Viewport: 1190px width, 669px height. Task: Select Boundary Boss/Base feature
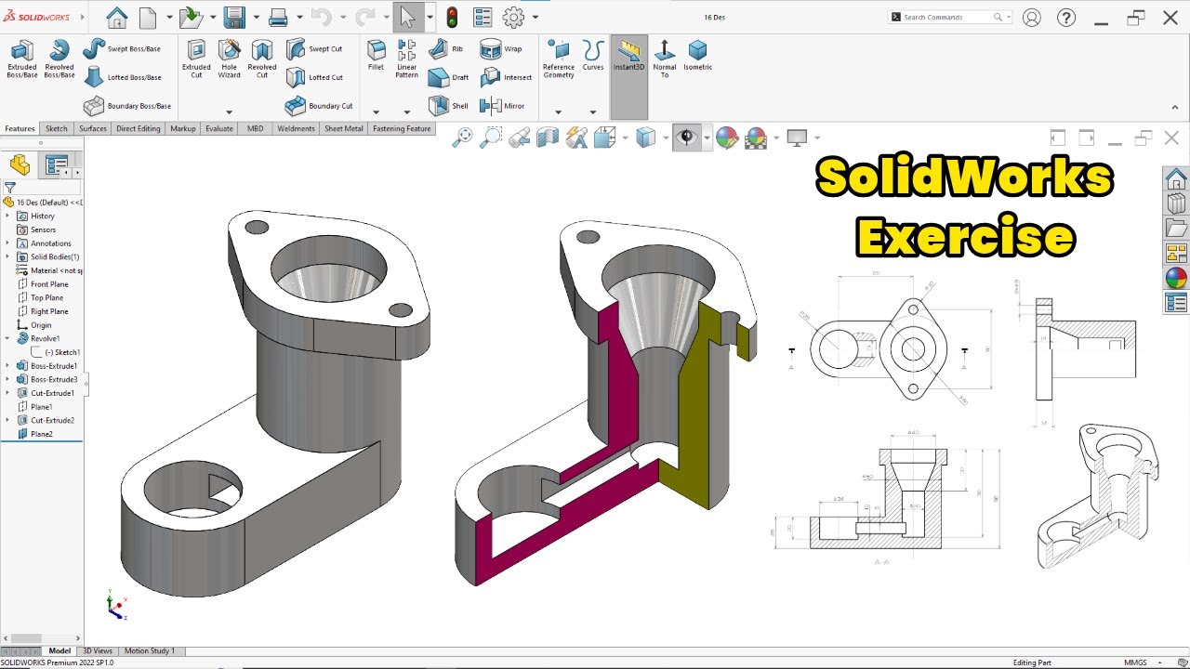point(127,106)
